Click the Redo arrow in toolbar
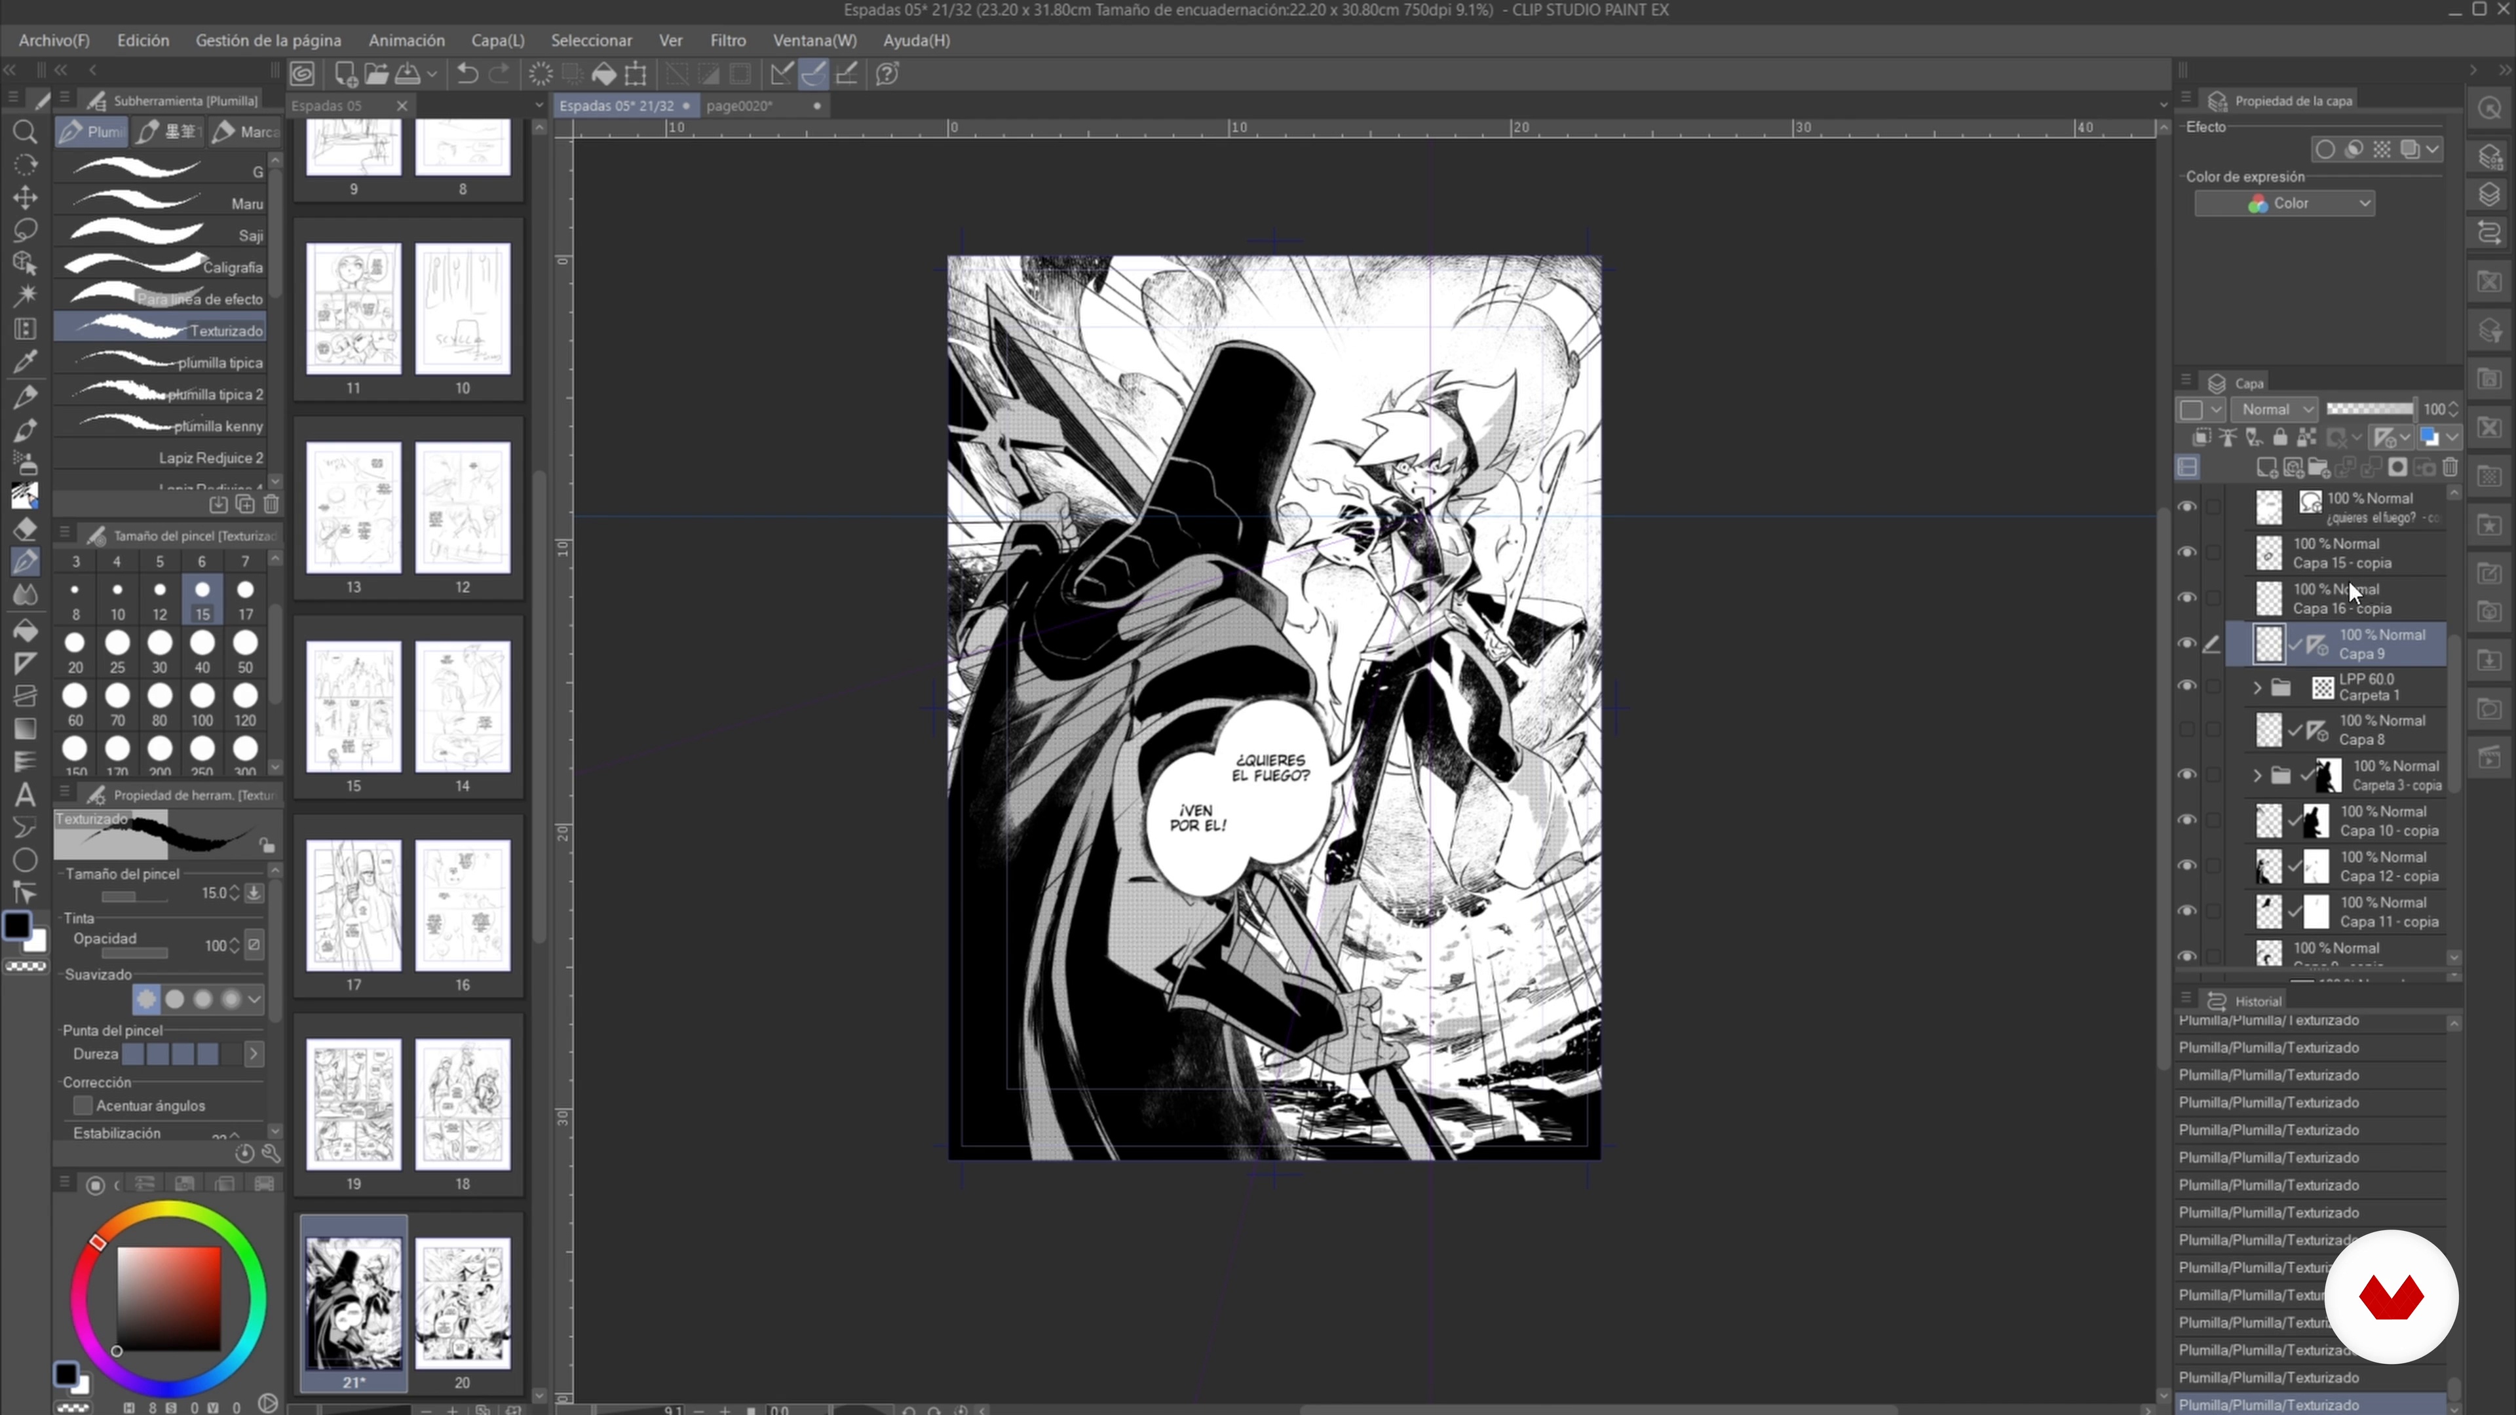This screenshot has height=1415, width=2516. click(x=499, y=73)
